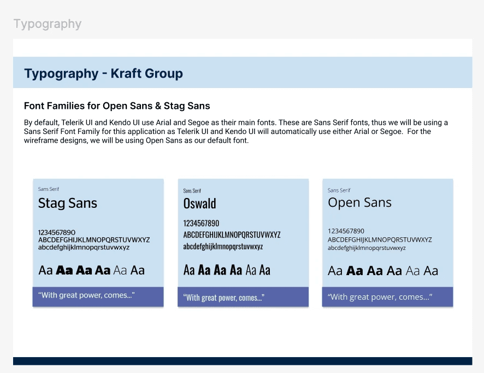Click the lowercase alphabet in Oswald card
Image resolution: width=484 pixels, height=373 pixels.
[x=223, y=247]
